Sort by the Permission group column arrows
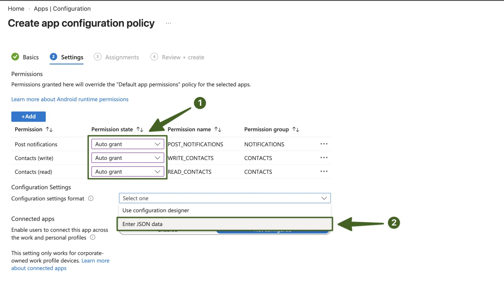 (296, 129)
